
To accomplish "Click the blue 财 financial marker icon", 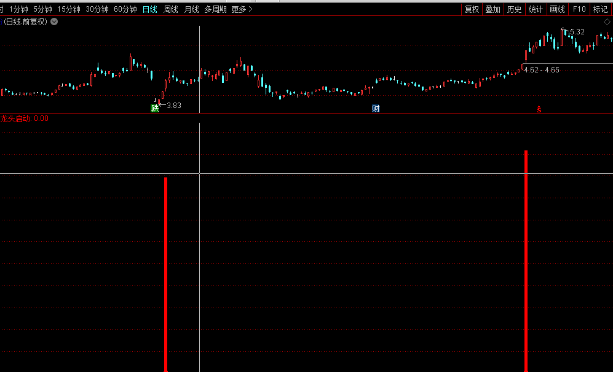I will tap(376, 109).
